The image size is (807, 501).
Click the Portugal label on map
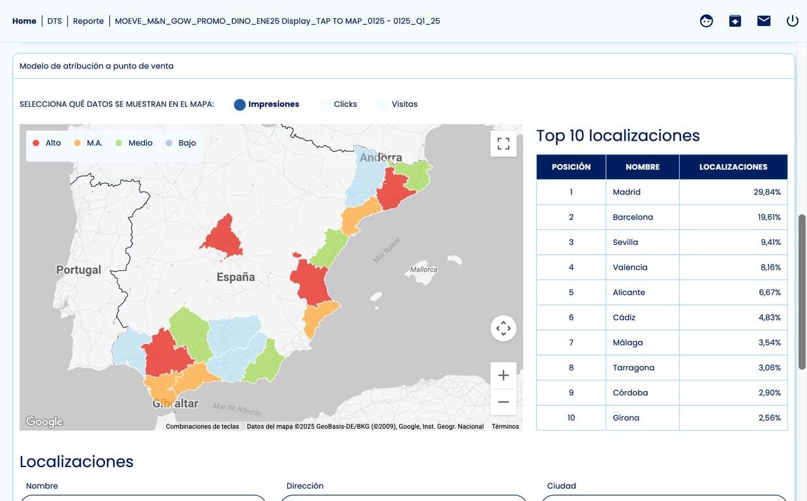pos(78,270)
